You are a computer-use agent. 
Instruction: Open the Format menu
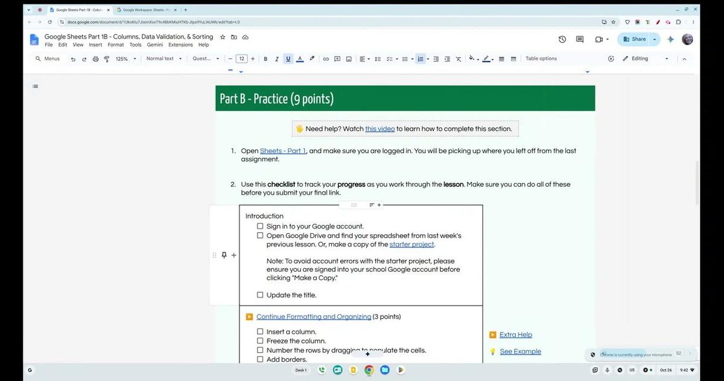coord(116,45)
